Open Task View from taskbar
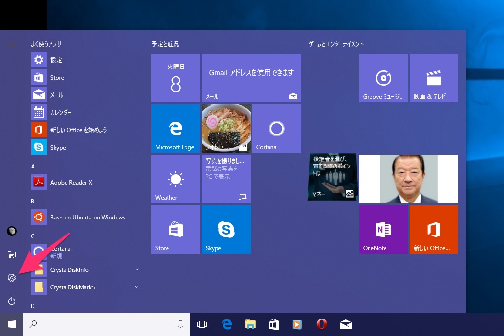504x336 pixels. coord(202,324)
